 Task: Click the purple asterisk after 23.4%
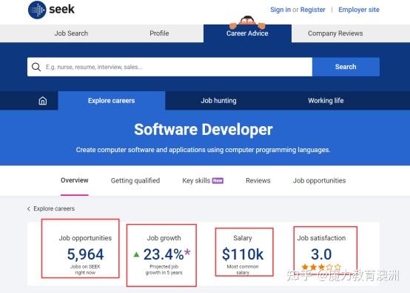pos(187,252)
